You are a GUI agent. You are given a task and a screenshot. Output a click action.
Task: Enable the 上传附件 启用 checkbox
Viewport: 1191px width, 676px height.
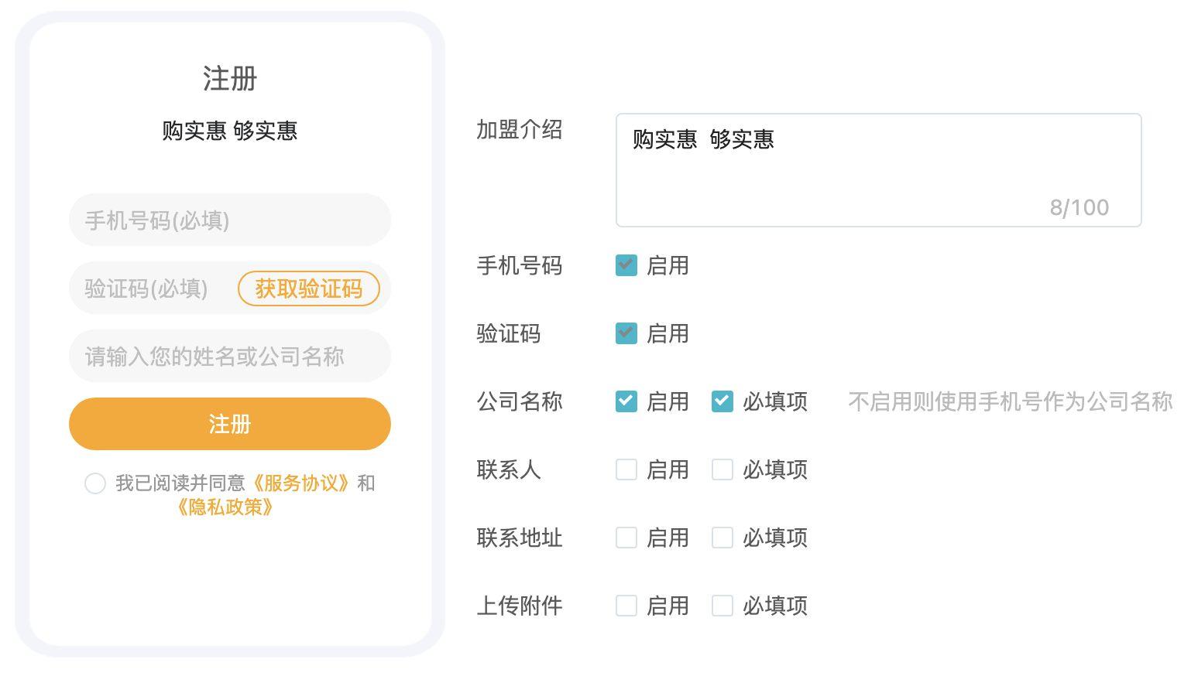click(x=626, y=606)
